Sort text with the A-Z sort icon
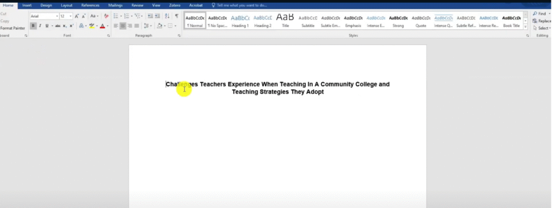Viewport: 552px width, 208px height. click(167, 16)
